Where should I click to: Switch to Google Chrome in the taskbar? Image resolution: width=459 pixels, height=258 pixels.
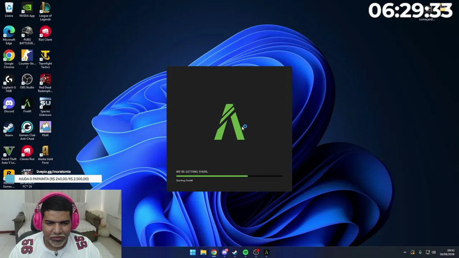214,252
